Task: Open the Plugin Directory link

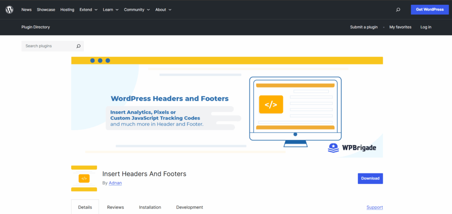Action: tap(35, 27)
